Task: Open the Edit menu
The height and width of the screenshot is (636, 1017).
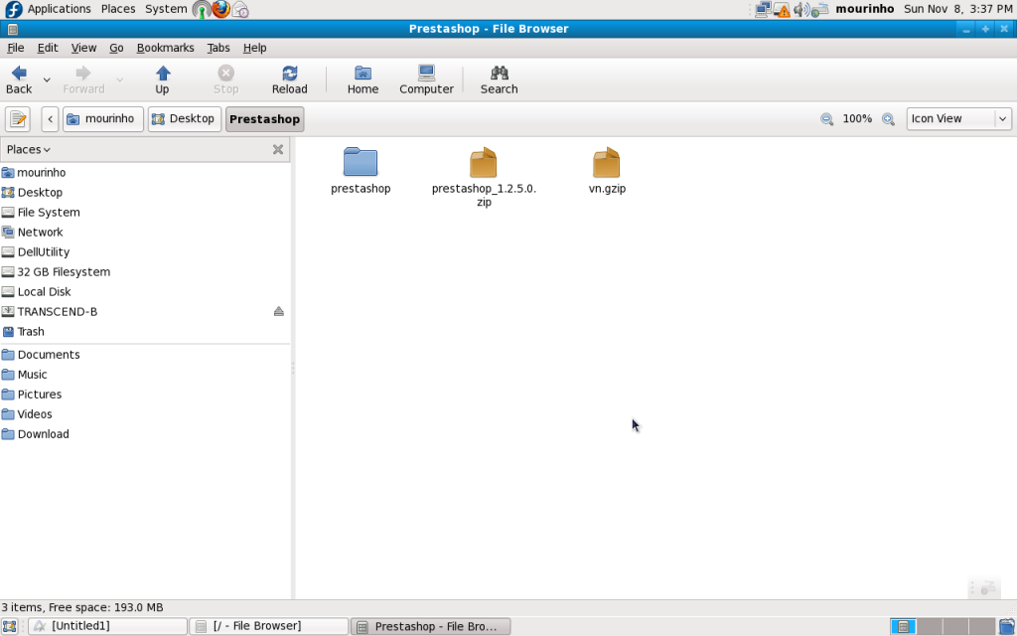Action: 48,48
